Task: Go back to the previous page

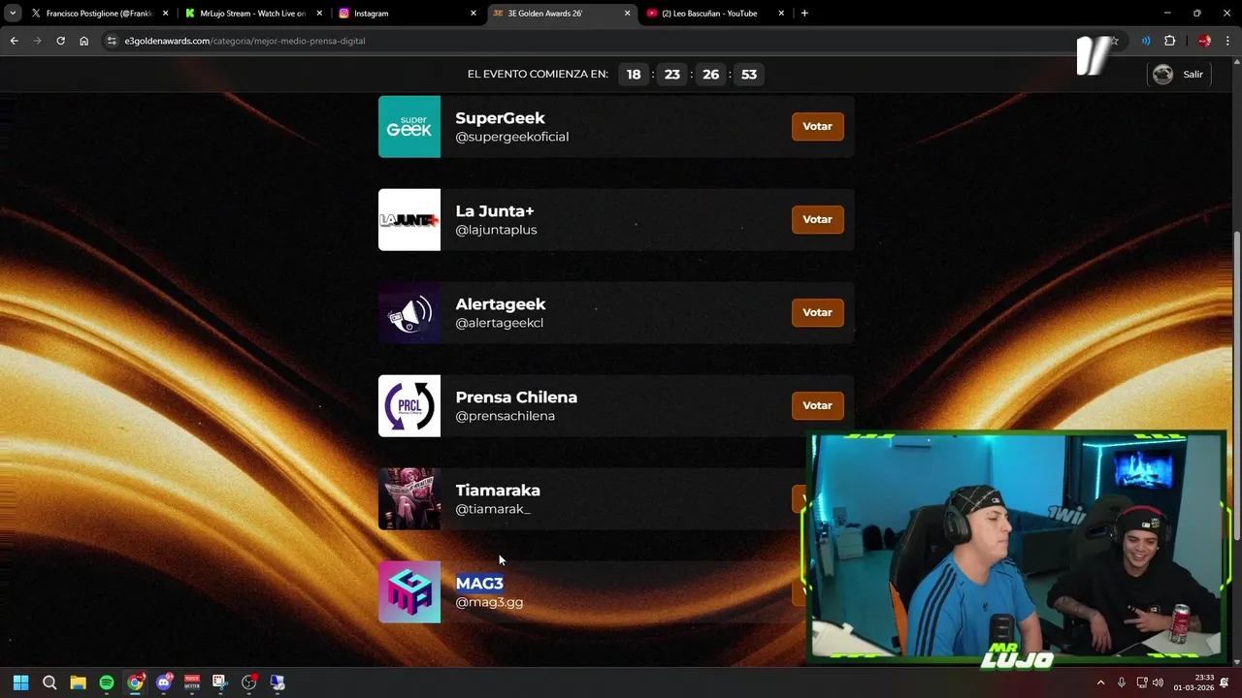Action: [14, 41]
